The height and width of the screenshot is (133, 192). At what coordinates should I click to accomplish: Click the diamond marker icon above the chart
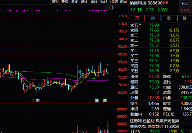(x=106, y=8)
